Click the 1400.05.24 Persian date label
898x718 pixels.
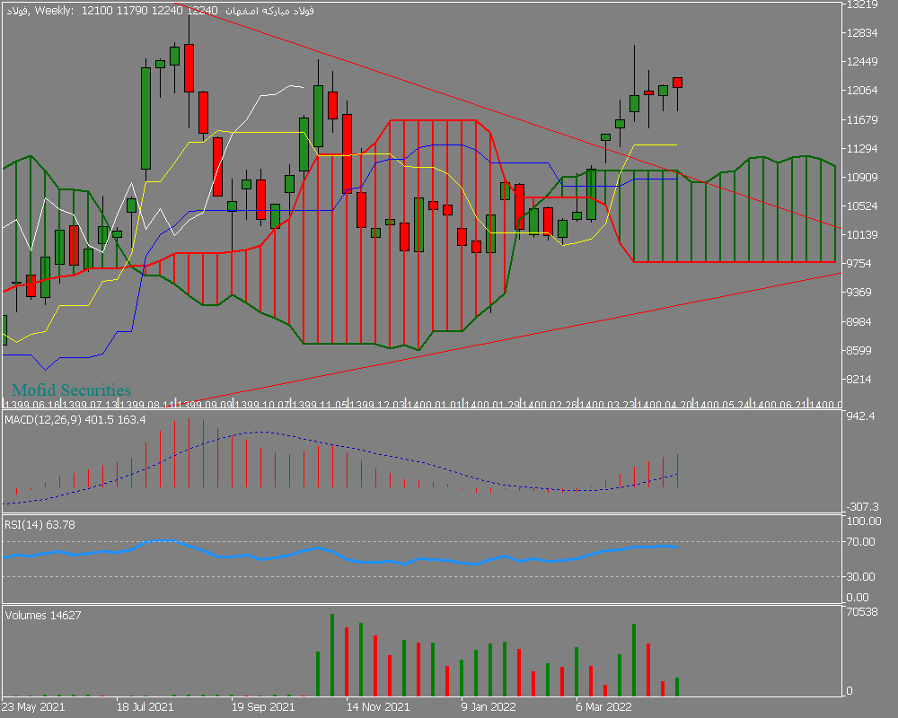click(x=723, y=404)
